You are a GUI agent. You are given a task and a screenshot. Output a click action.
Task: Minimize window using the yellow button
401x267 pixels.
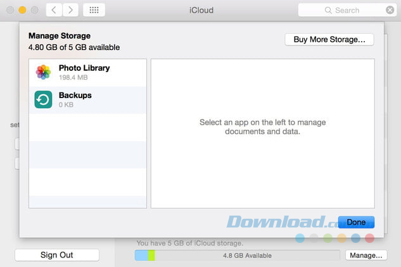click(x=22, y=10)
